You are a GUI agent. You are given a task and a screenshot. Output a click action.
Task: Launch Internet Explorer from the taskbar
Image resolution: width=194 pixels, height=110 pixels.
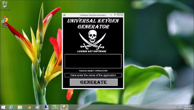click(x=11, y=107)
